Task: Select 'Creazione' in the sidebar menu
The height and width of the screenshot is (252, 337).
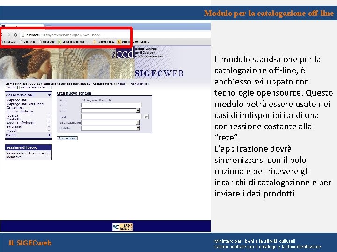Action: tap(15, 108)
